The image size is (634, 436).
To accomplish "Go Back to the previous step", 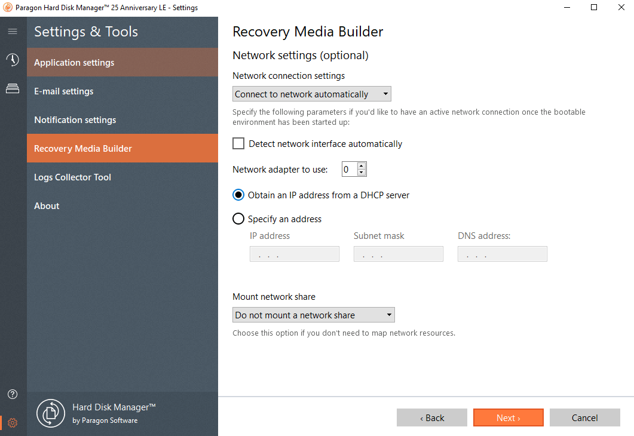I will click(x=432, y=417).
